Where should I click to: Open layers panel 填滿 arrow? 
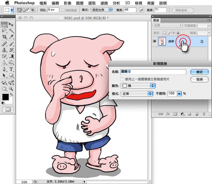[209, 33]
